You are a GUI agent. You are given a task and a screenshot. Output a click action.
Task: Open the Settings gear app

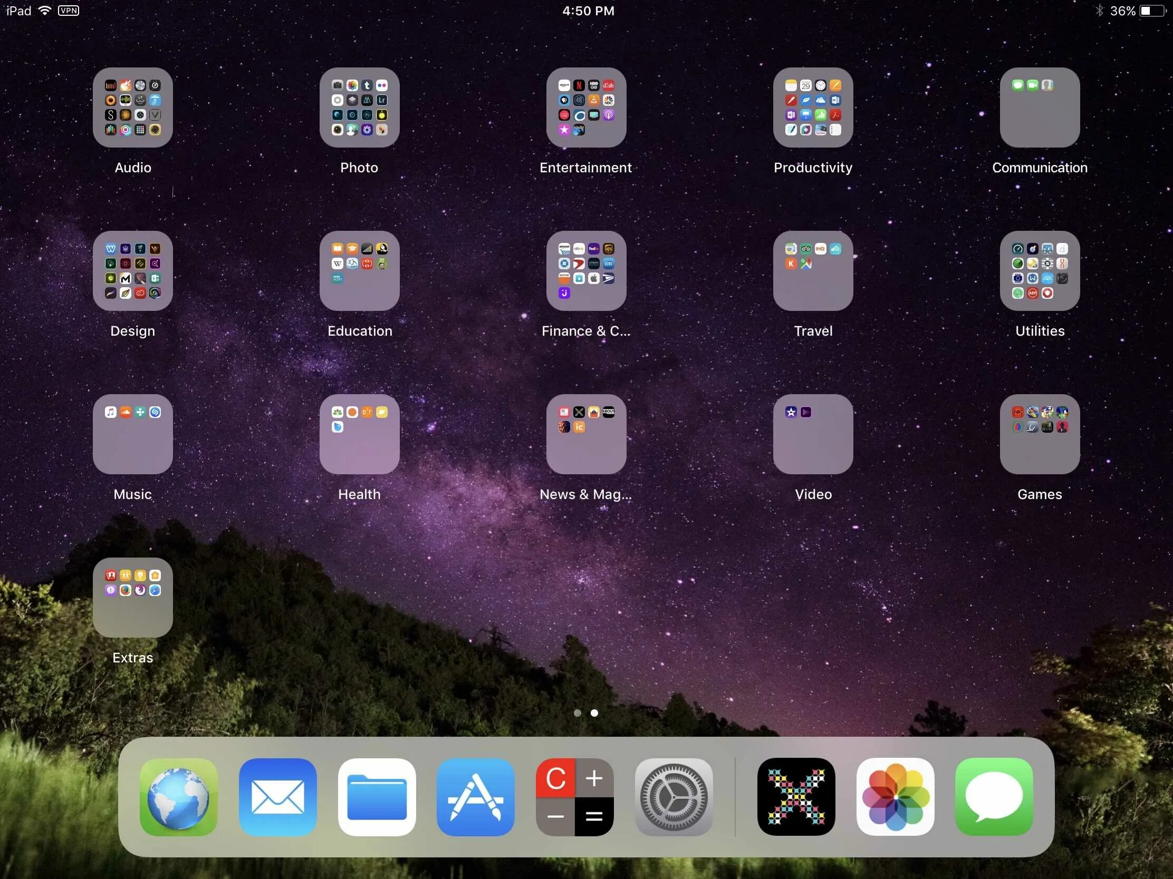pos(674,796)
